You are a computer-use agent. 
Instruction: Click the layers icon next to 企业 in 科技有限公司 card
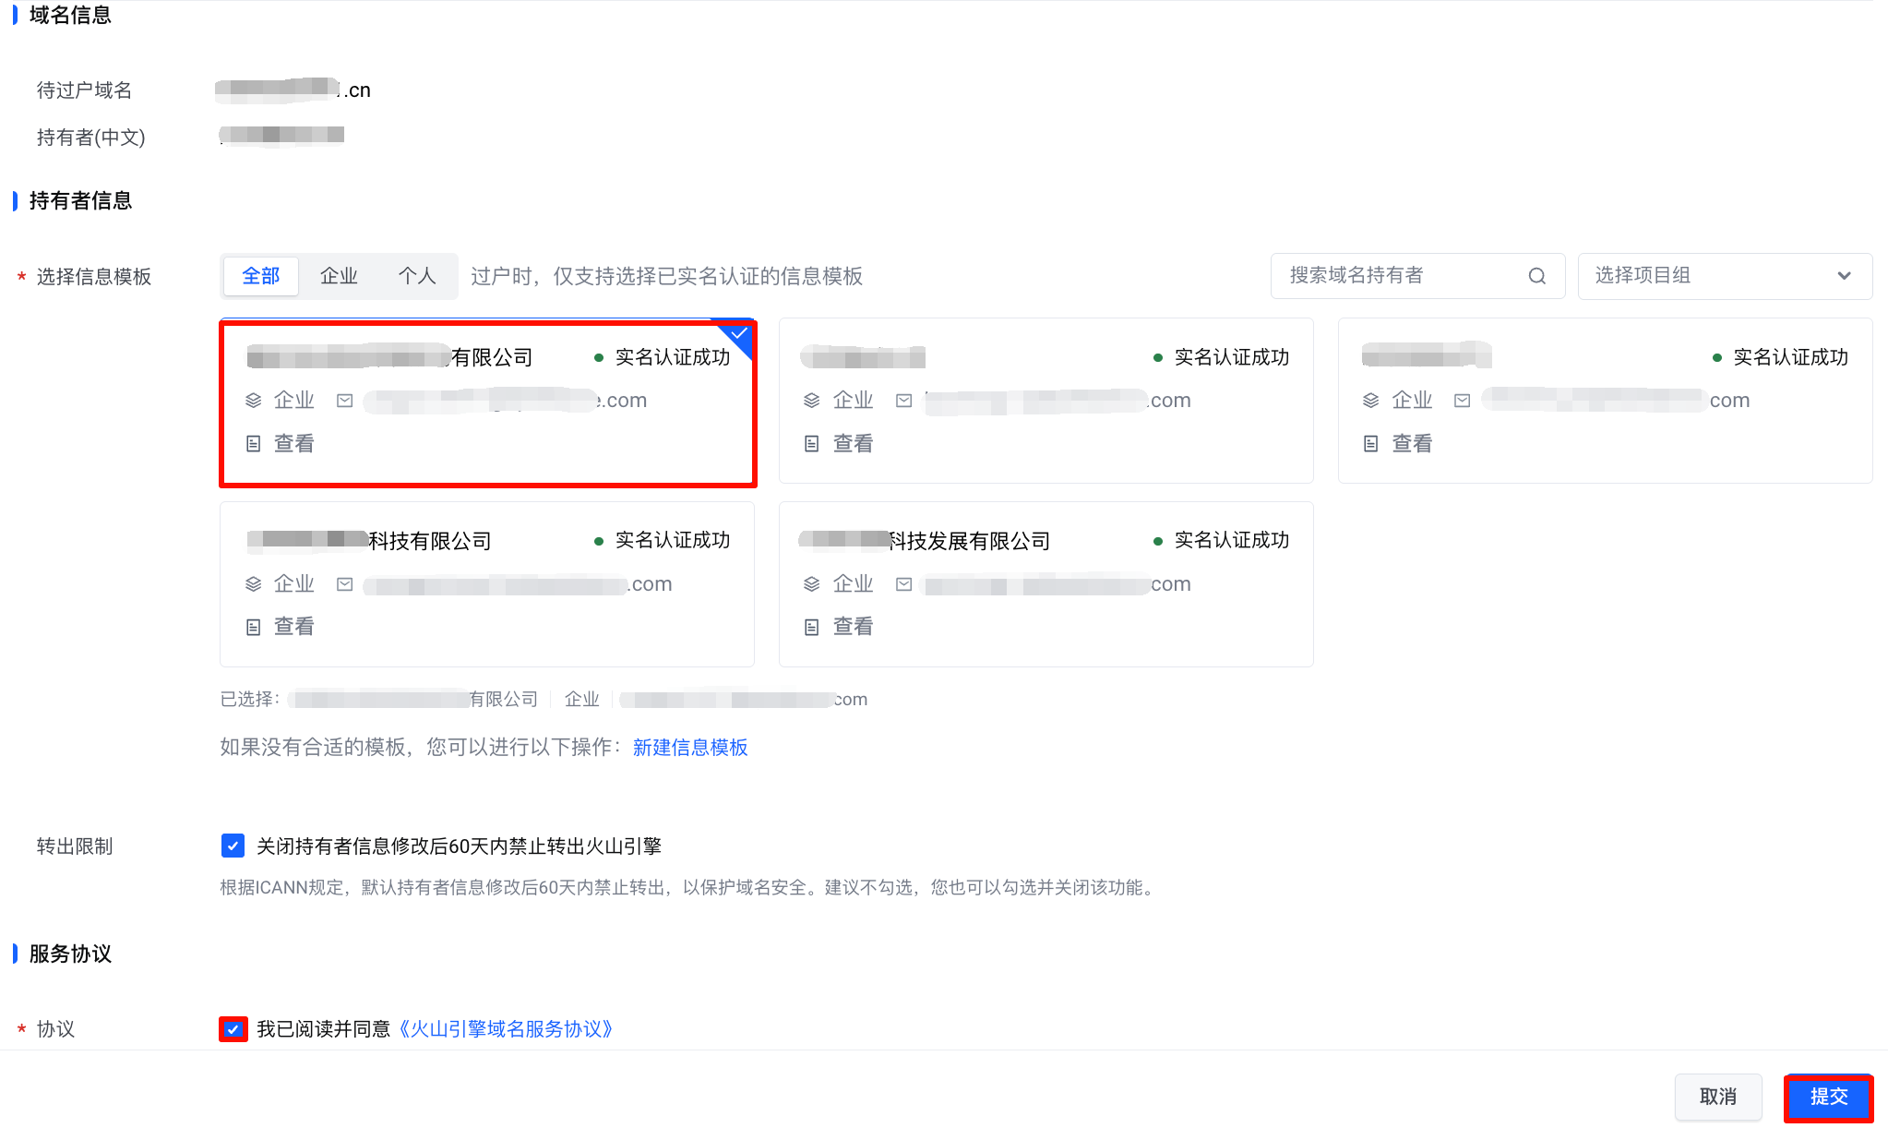[x=254, y=584]
